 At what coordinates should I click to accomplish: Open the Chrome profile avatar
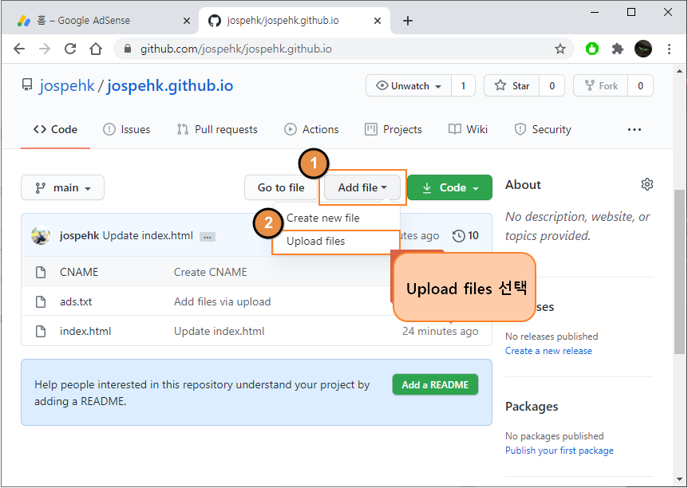pos(643,49)
